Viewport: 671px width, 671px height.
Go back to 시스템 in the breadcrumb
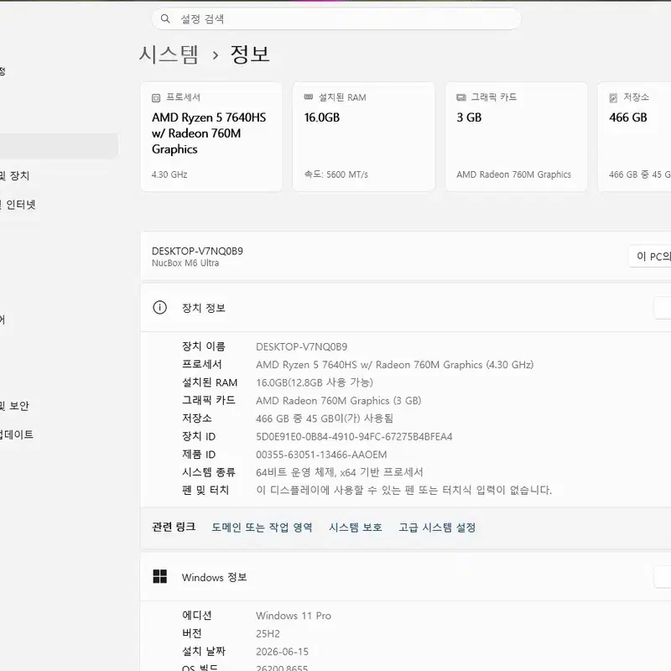pos(169,55)
